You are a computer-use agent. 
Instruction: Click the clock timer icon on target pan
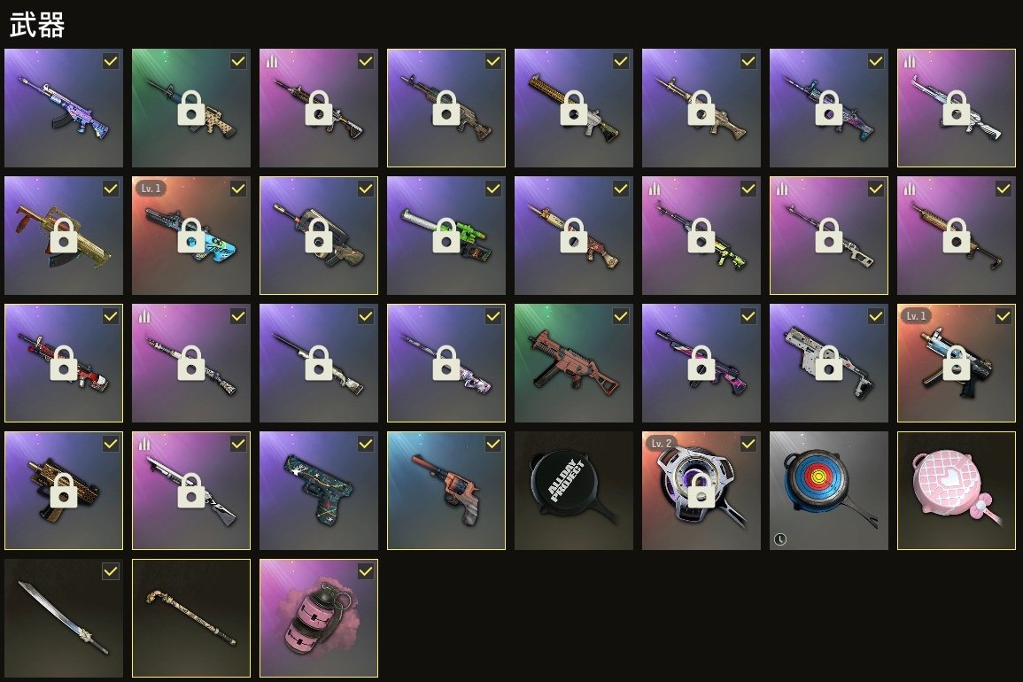tap(779, 539)
